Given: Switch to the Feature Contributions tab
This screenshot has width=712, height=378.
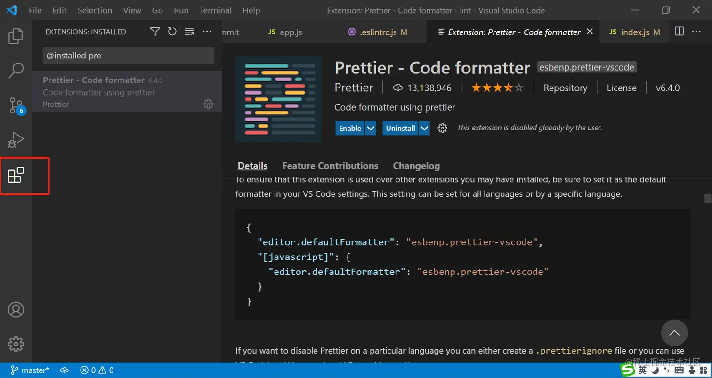Looking at the screenshot, I should [x=330, y=166].
